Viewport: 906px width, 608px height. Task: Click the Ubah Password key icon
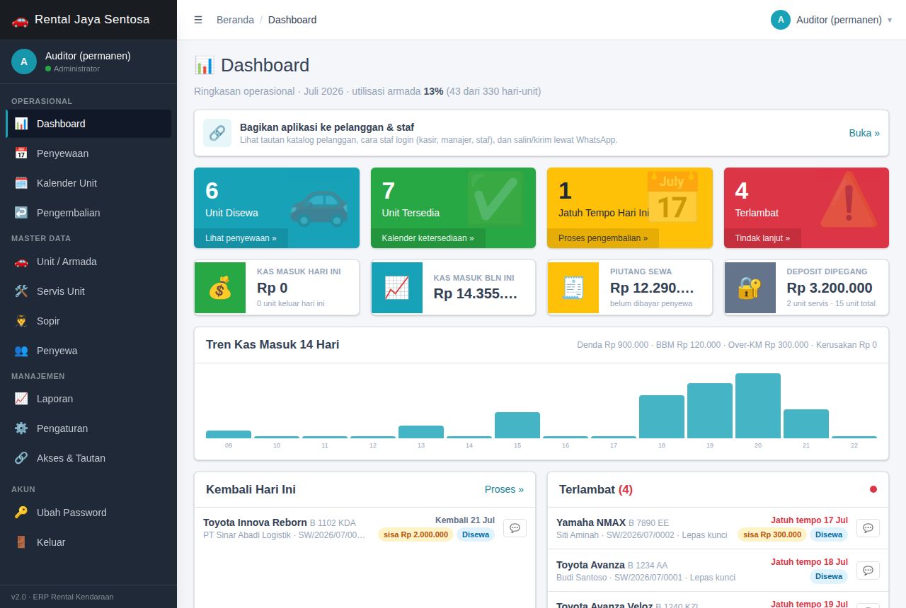pos(21,513)
